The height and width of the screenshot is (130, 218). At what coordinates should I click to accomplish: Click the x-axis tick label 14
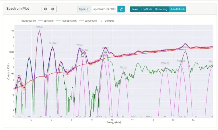click(x=193, y=120)
